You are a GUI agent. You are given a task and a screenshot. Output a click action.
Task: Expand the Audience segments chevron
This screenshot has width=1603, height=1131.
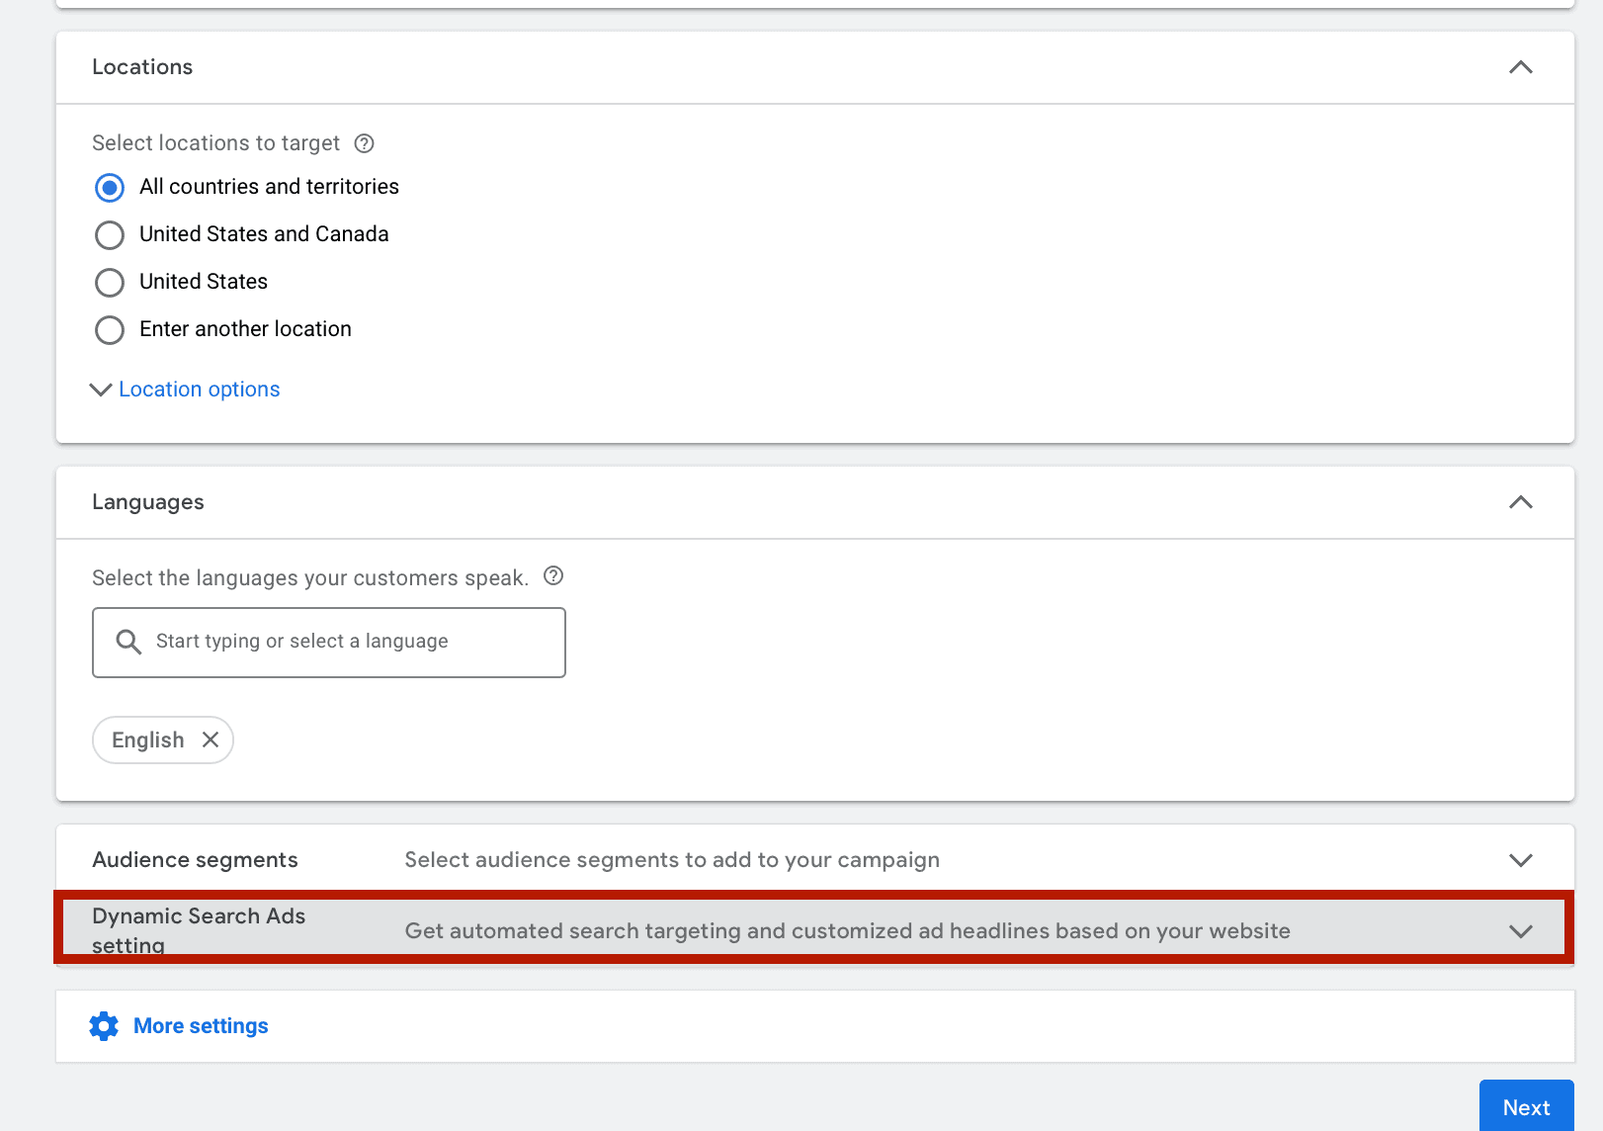pos(1521,860)
